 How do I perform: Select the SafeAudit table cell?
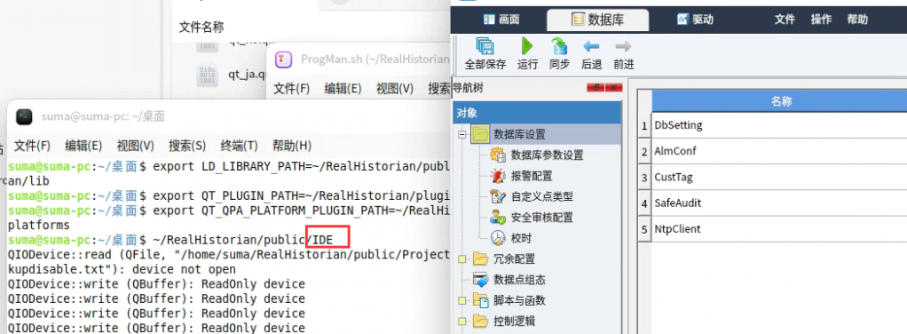click(779, 203)
